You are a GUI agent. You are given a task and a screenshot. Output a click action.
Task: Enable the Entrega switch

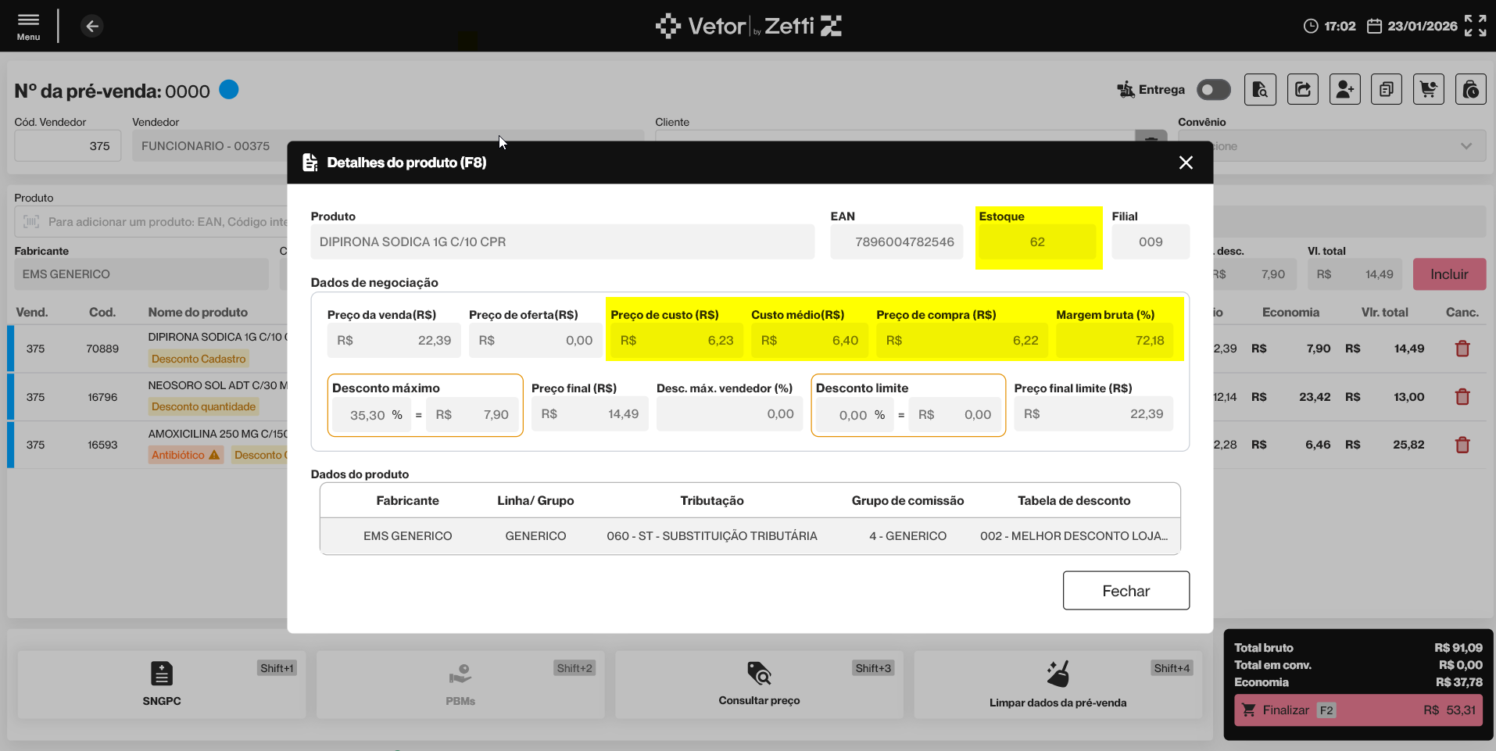[x=1213, y=90]
